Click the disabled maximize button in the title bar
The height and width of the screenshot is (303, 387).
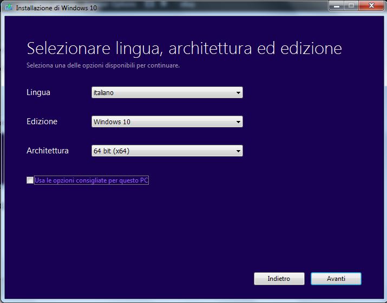tap(351, 5)
